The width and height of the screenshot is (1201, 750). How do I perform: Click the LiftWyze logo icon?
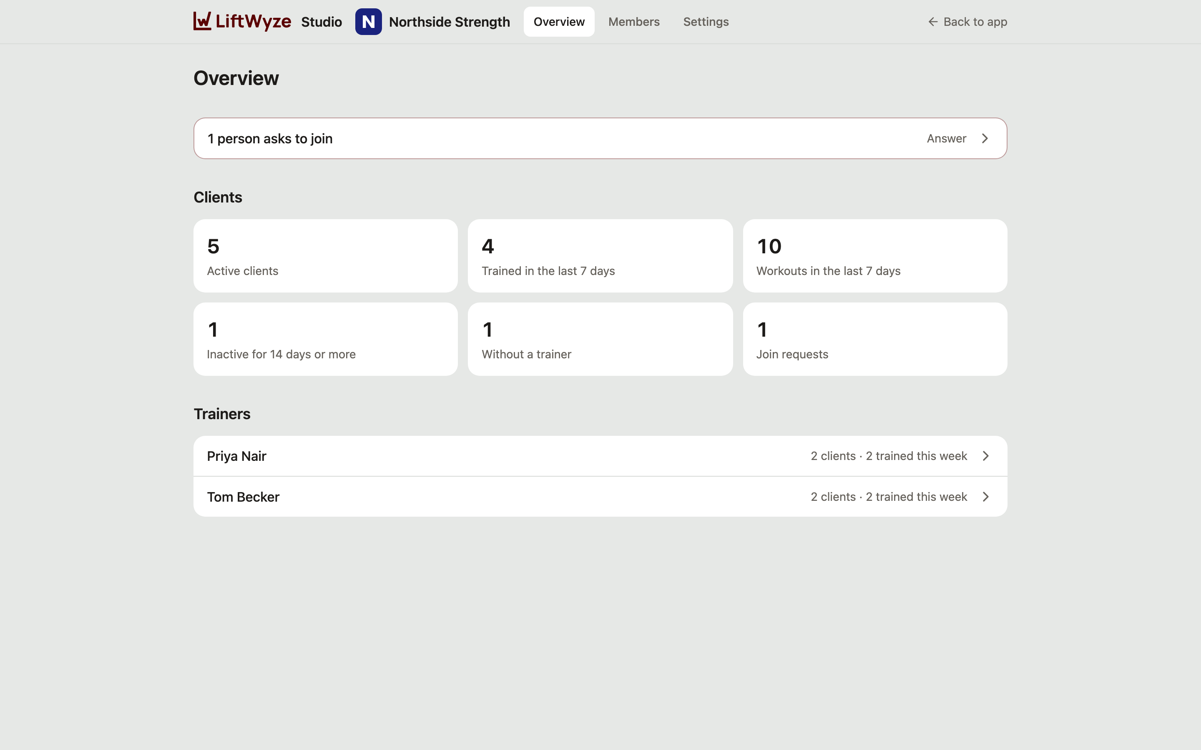pos(203,21)
